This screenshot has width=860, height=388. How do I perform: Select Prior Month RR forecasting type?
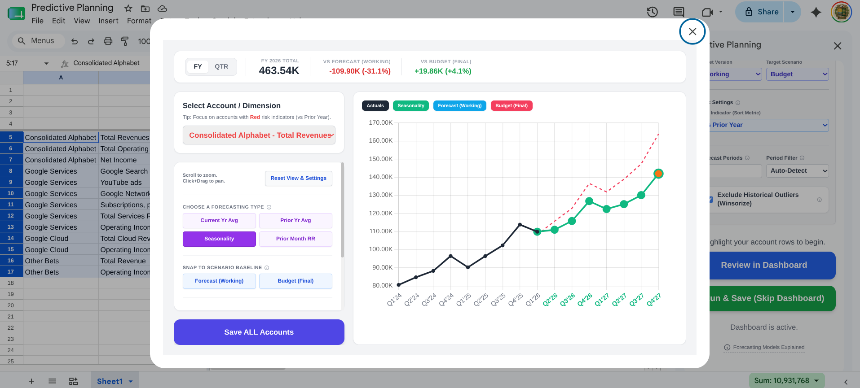pyautogui.click(x=295, y=239)
